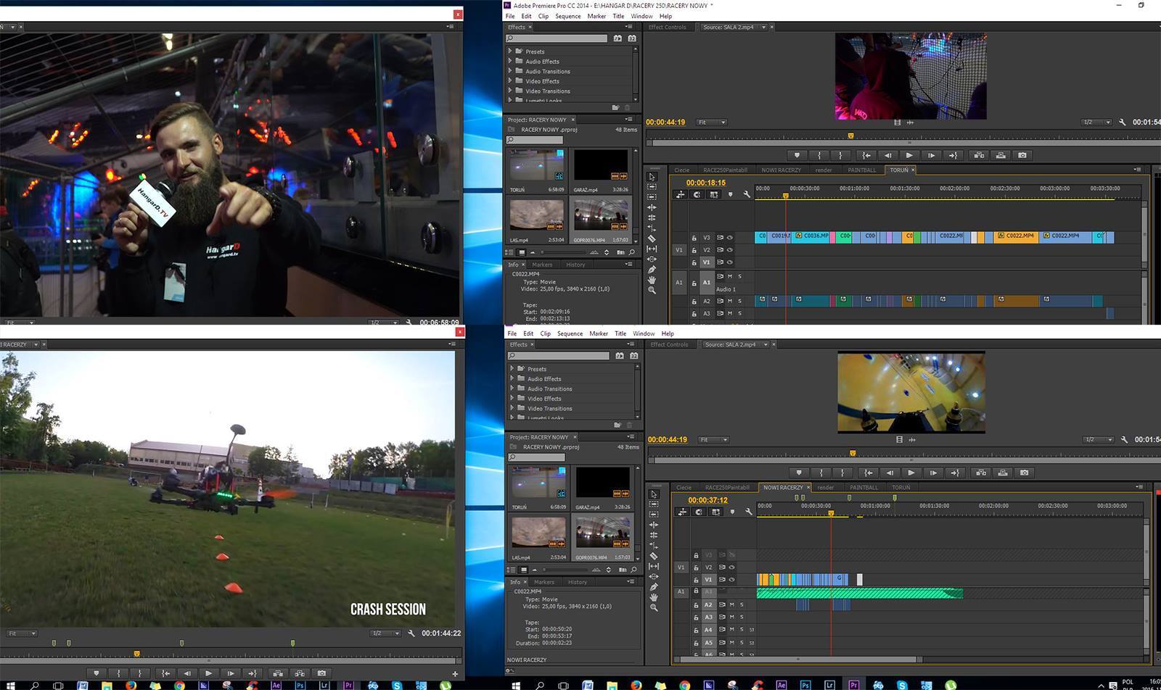The height and width of the screenshot is (690, 1161).
Task: Pick the Slip tool in lower Premiere window
Action: click(x=654, y=566)
